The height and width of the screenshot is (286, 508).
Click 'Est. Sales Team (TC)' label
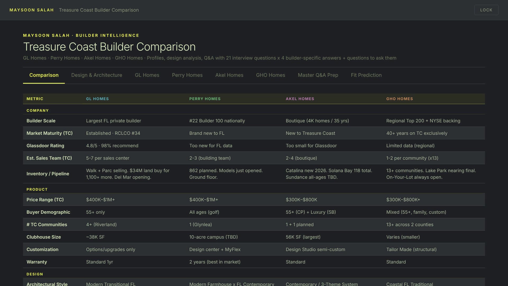[x=49, y=158]
